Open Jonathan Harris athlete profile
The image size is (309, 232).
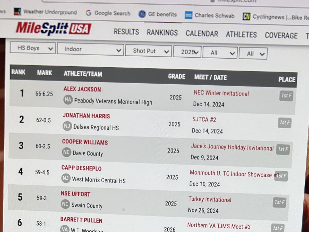pos(86,116)
